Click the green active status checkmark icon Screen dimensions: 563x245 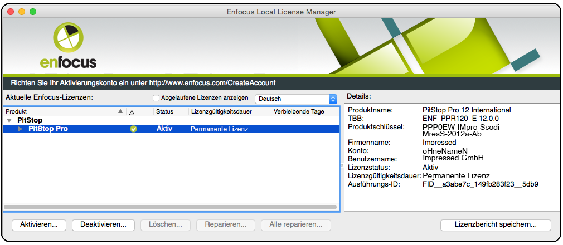[133, 129]
